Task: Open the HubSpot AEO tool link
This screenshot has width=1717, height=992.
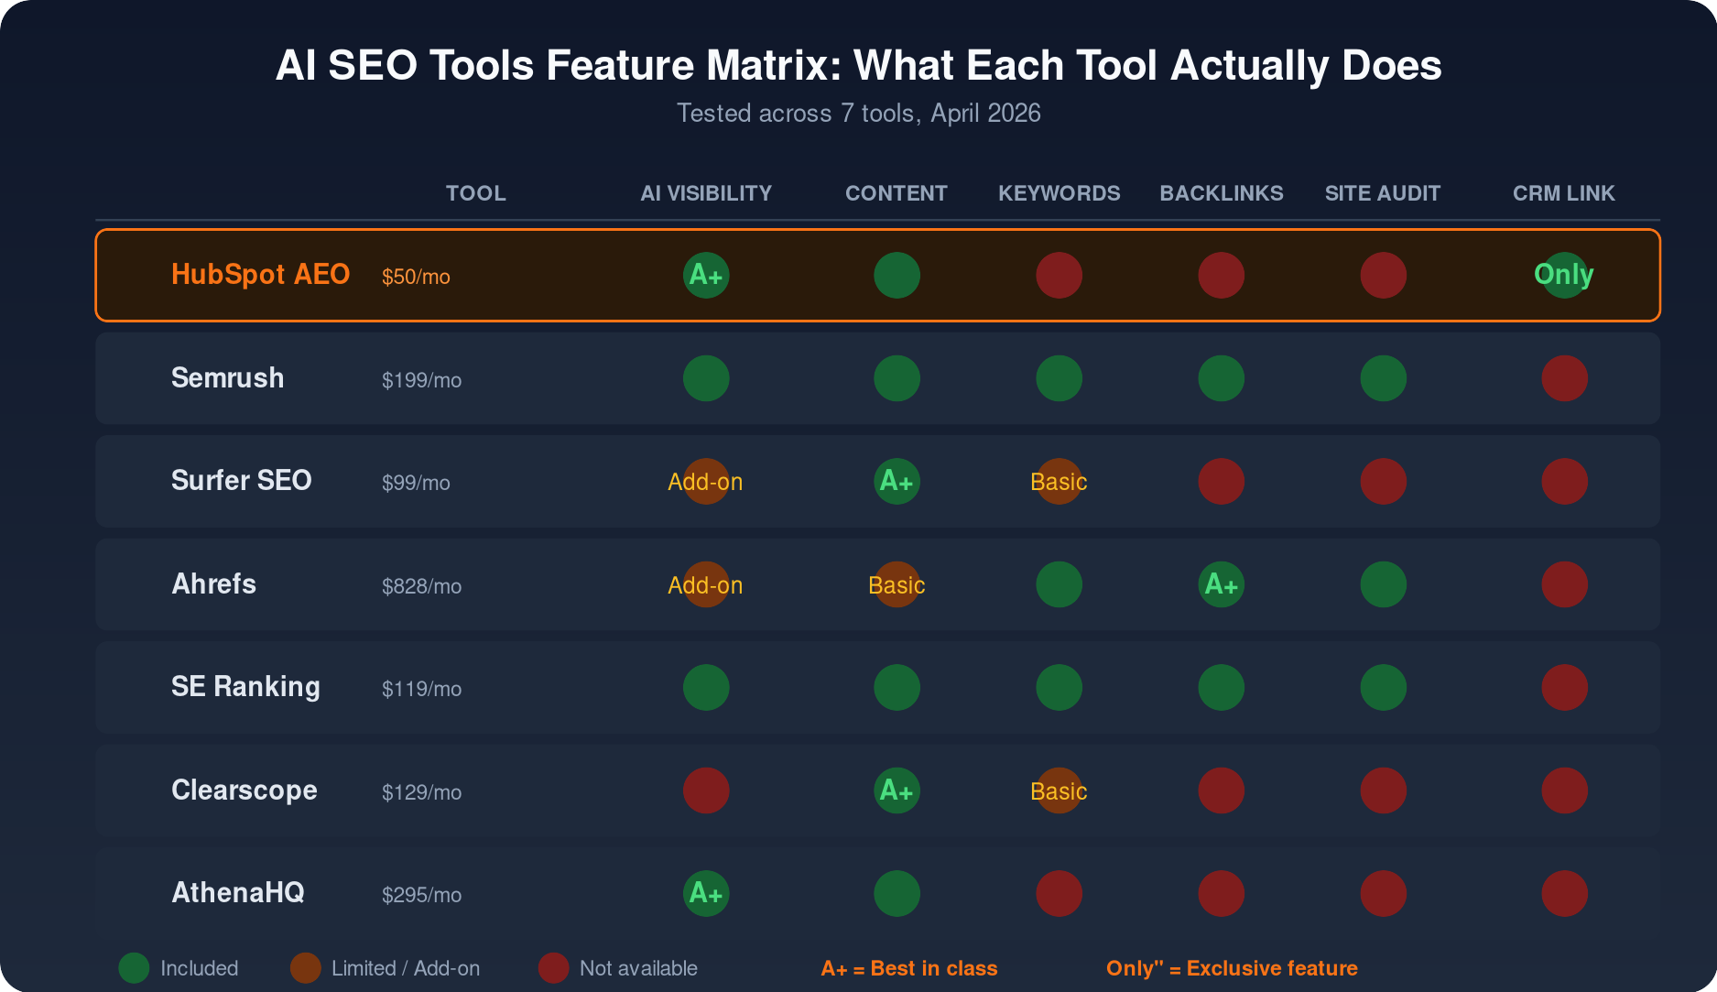Action: [260, 274]
